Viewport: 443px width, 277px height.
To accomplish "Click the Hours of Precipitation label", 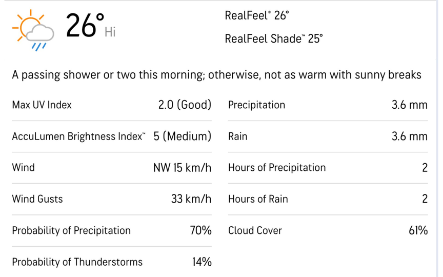I will [277, 168].
